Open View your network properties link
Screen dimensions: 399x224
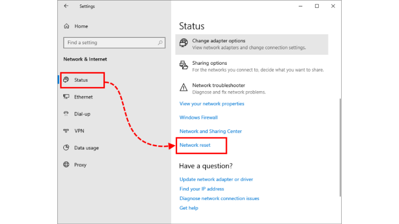[211, 104]
